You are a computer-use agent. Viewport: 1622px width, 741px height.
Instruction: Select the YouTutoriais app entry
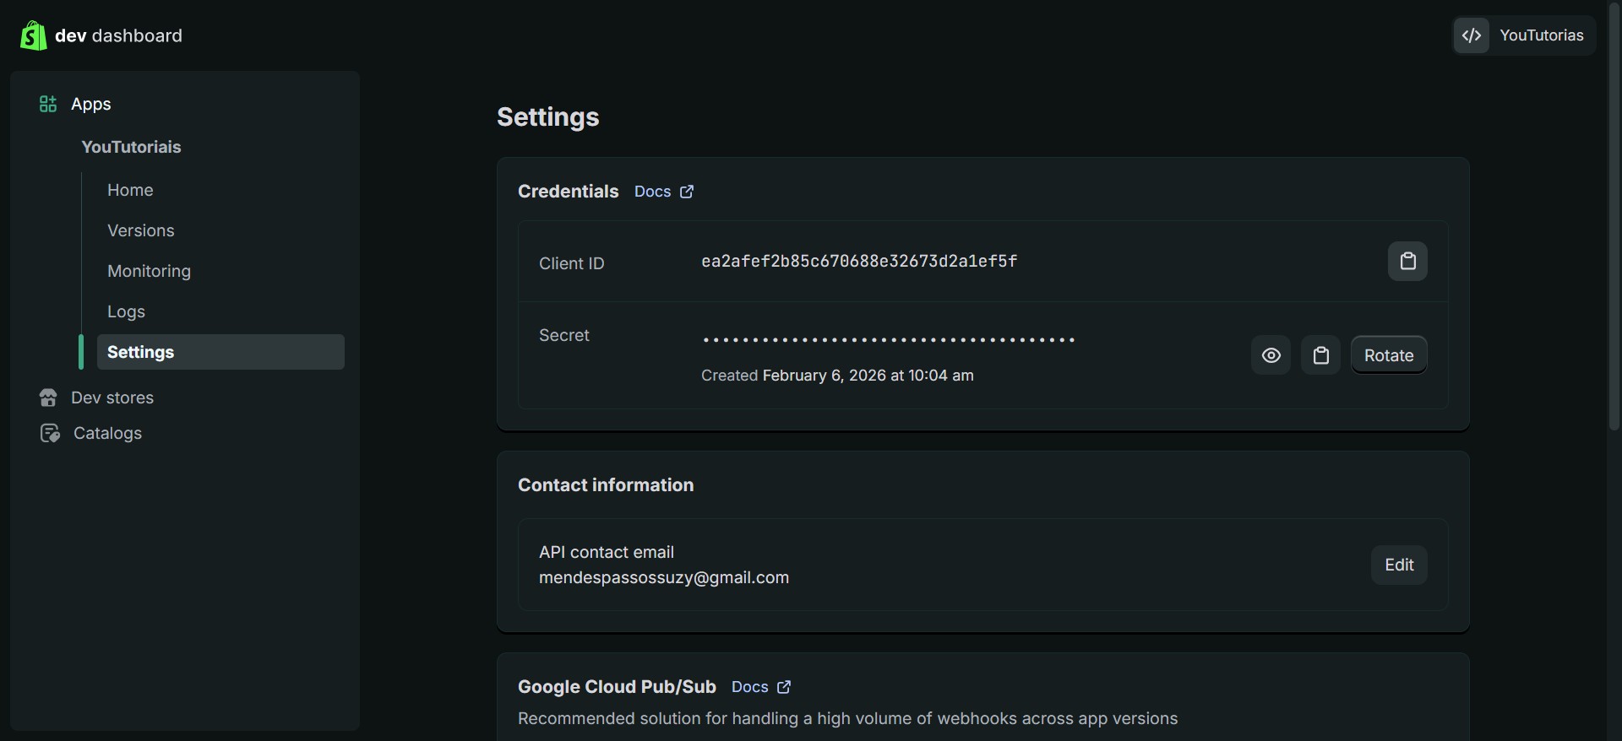(x=131, y=147)
